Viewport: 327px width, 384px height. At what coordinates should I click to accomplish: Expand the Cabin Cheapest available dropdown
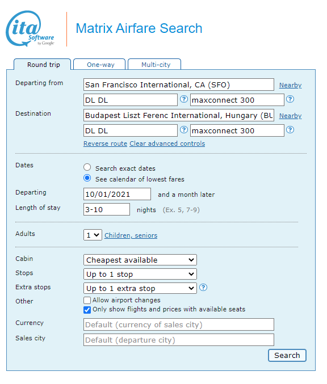[x=140, y=260]
